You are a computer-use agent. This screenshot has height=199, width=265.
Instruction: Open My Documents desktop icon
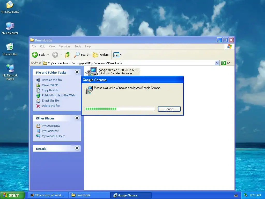(x=10, y=7)
